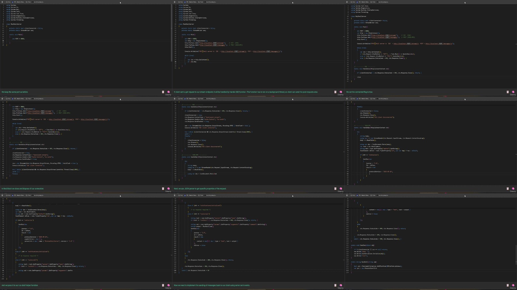Screen dimensions: 517x290
Task: Click clipboard icon beside 'JSON parser' caption
Action: (x=335, y=189)
